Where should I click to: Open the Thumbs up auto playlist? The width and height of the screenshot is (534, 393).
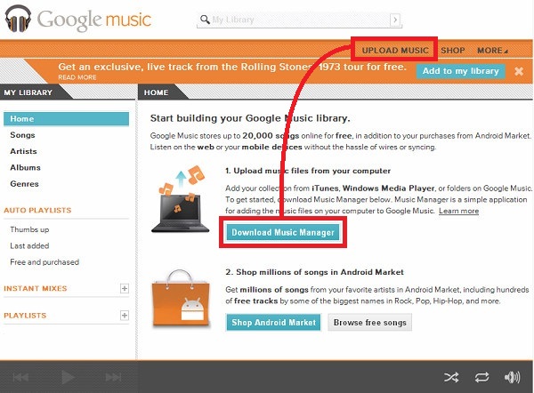(x=29, y=229)
